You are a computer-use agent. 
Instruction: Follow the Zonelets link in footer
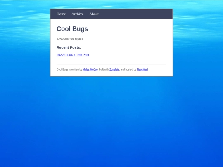114,69
